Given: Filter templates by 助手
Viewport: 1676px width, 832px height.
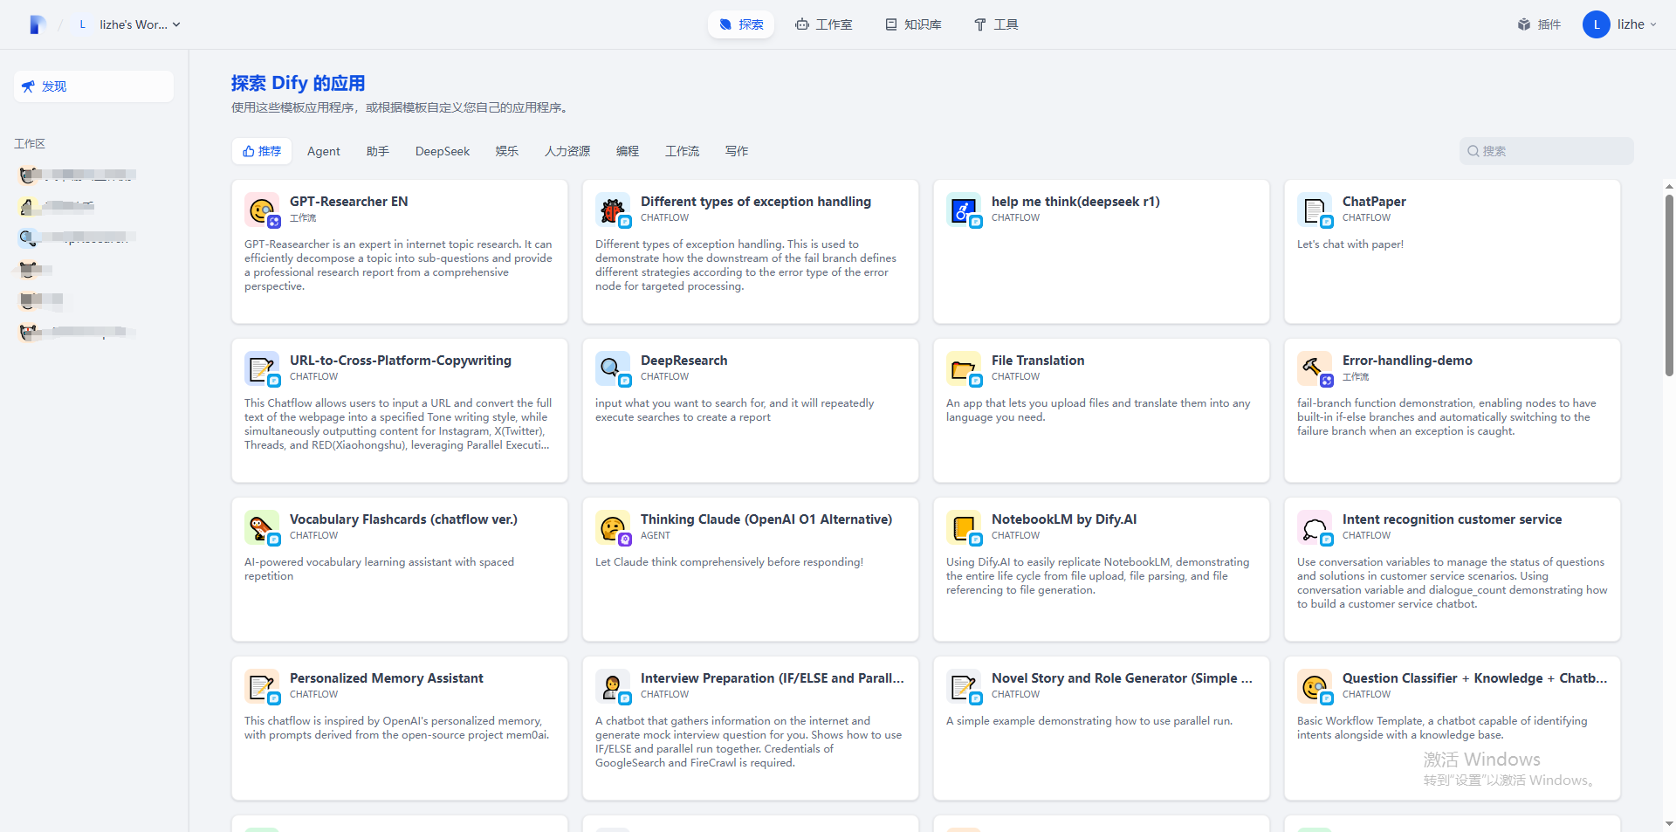Looking at the screenshot, I should pyautogui.click(x=378, y=151).
